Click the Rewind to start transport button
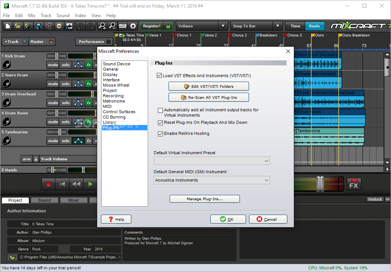The image size is (391, 272). point(62,184)
